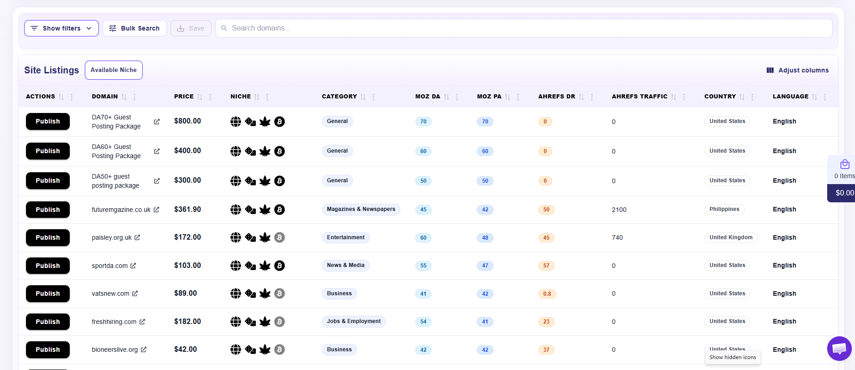Open external link icon next to bioneerslive.org
Screen dimensions: 855x370
coord(144,349)
